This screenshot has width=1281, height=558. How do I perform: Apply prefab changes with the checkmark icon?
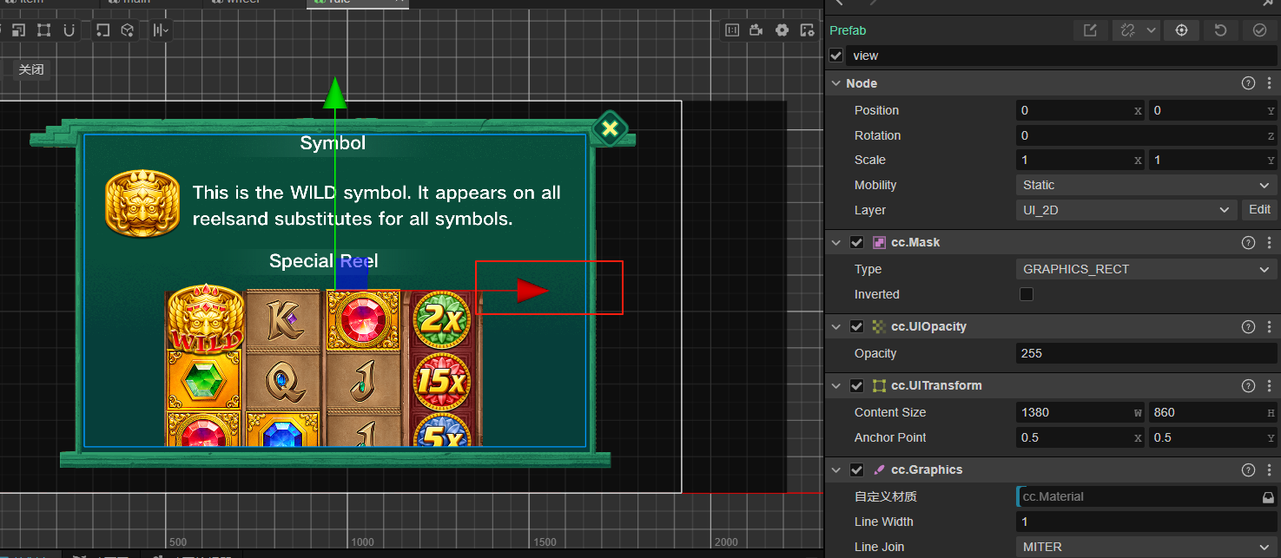click(x=1259, y=30)
